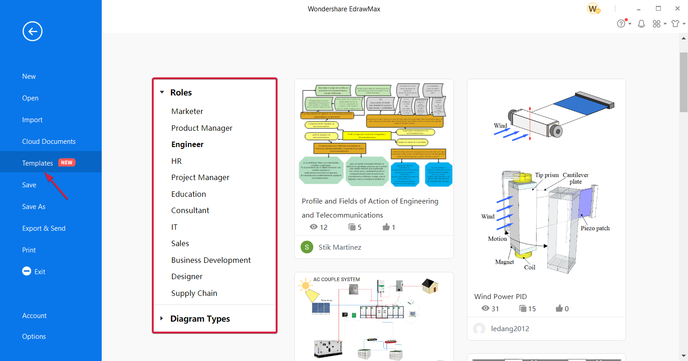Expand the Diagram Types section arrow

pyautogui.click(x=162, y=318)
